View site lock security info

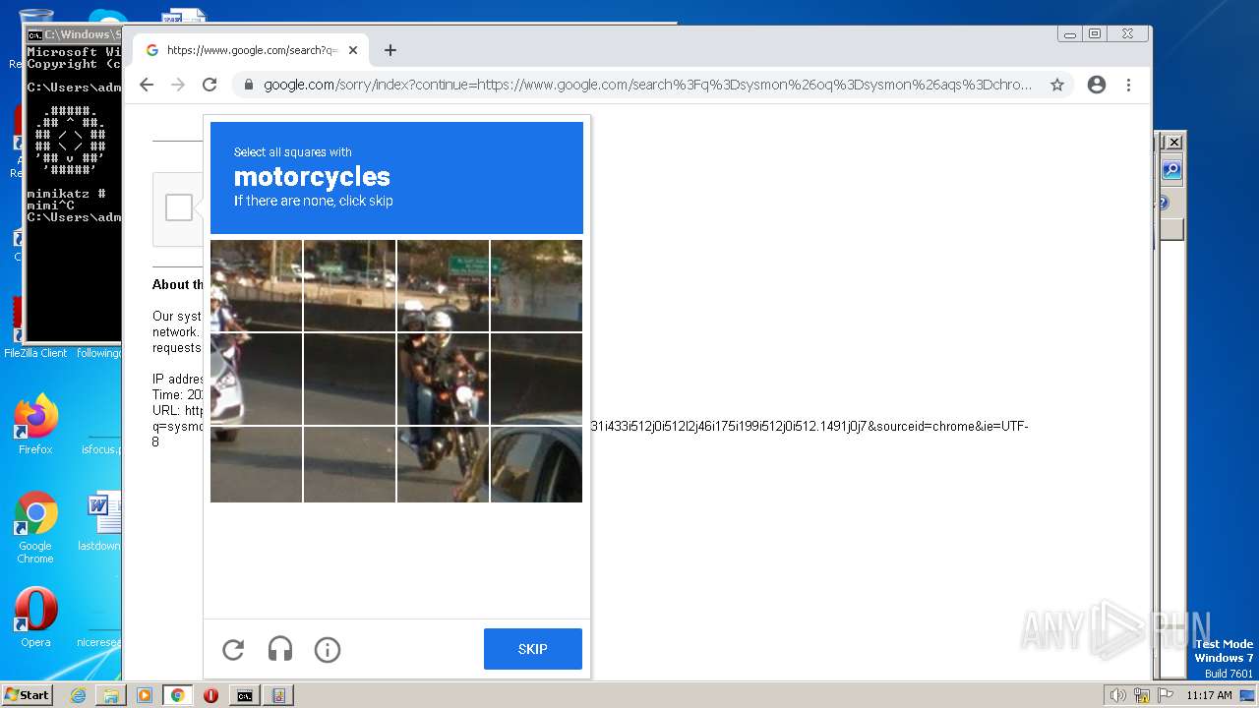(x=248, y=85)
